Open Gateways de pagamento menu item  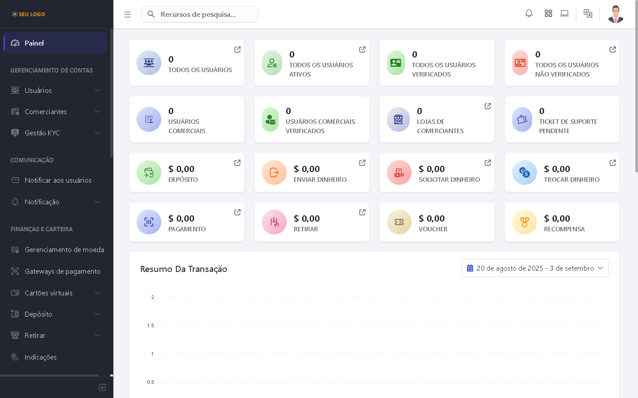pyautogui.click(x=62, y=271)
